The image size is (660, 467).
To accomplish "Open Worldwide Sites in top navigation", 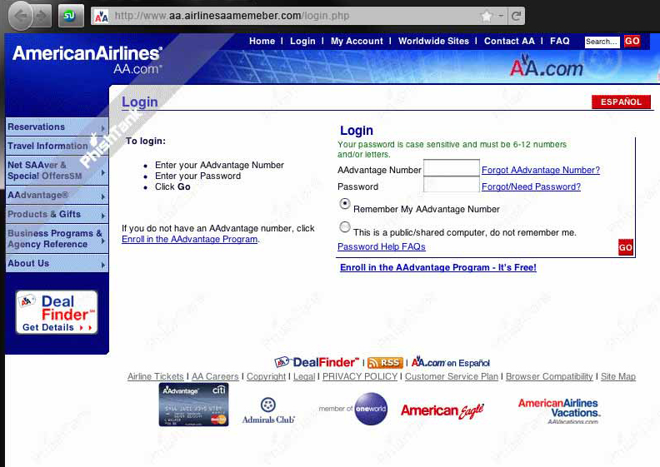I will click(433, 41).
